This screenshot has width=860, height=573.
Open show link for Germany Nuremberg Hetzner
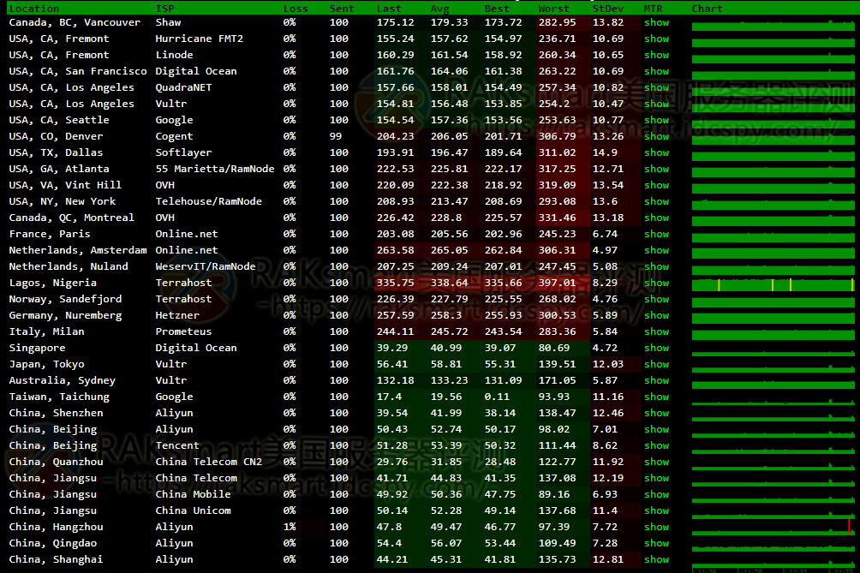[656, 315]
